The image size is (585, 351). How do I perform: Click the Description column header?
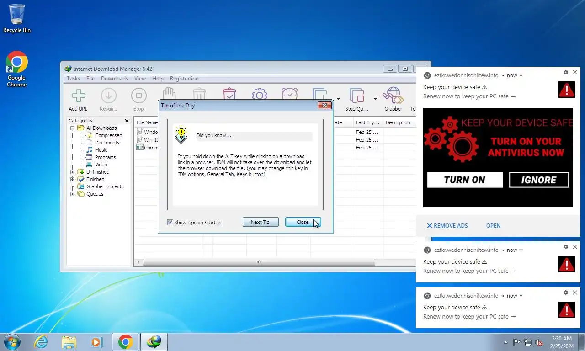click(399, 122)
